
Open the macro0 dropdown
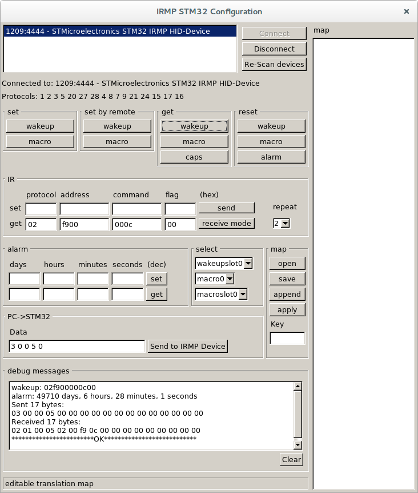tap(215, 279)
